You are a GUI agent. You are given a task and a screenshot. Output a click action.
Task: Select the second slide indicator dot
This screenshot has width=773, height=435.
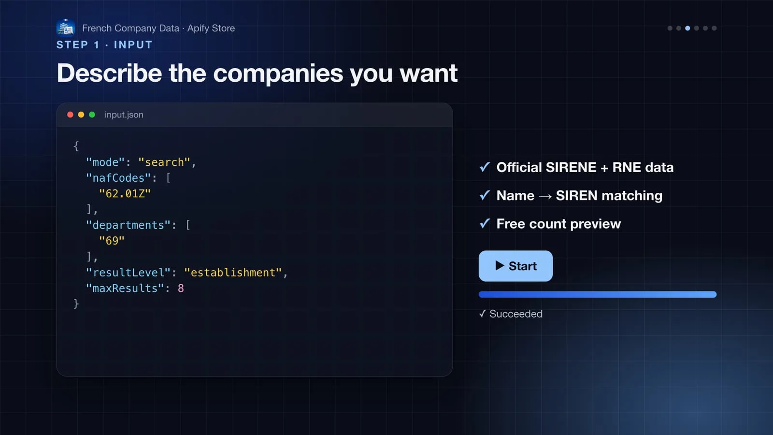(x=679, y=28)
